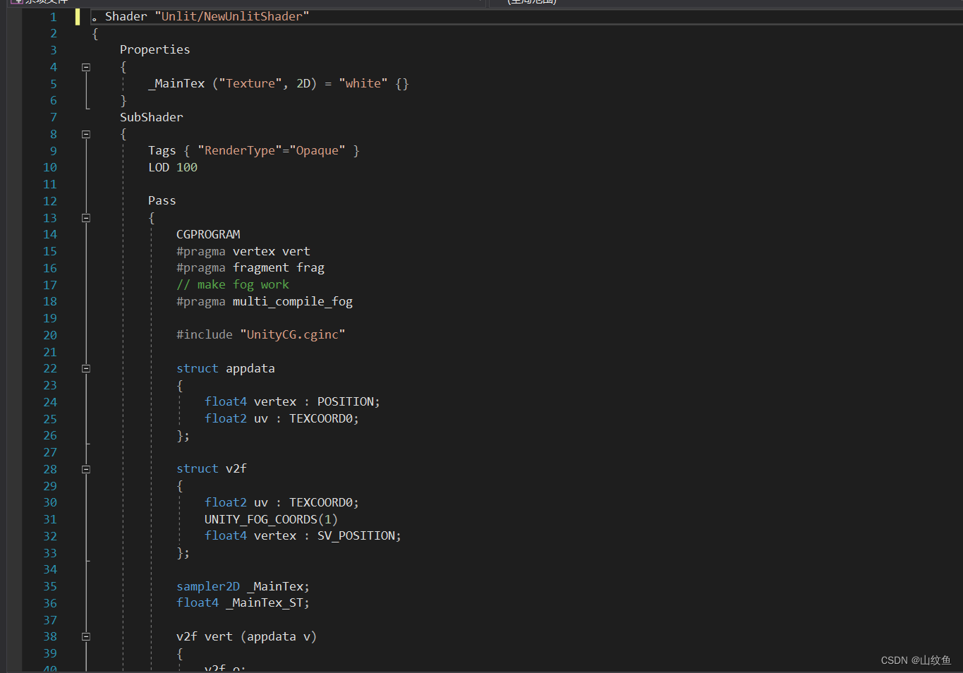This screenshot has width=963, height=673.
Task: Click line number 34 in the gutter
Action: tap(50, 569)
